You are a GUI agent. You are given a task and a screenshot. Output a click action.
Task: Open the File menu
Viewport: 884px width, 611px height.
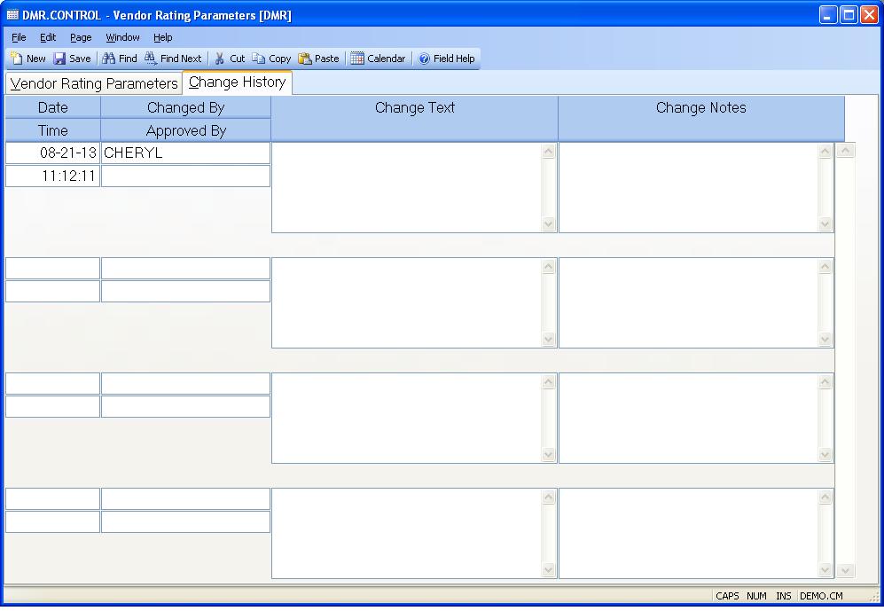[19, 37]
